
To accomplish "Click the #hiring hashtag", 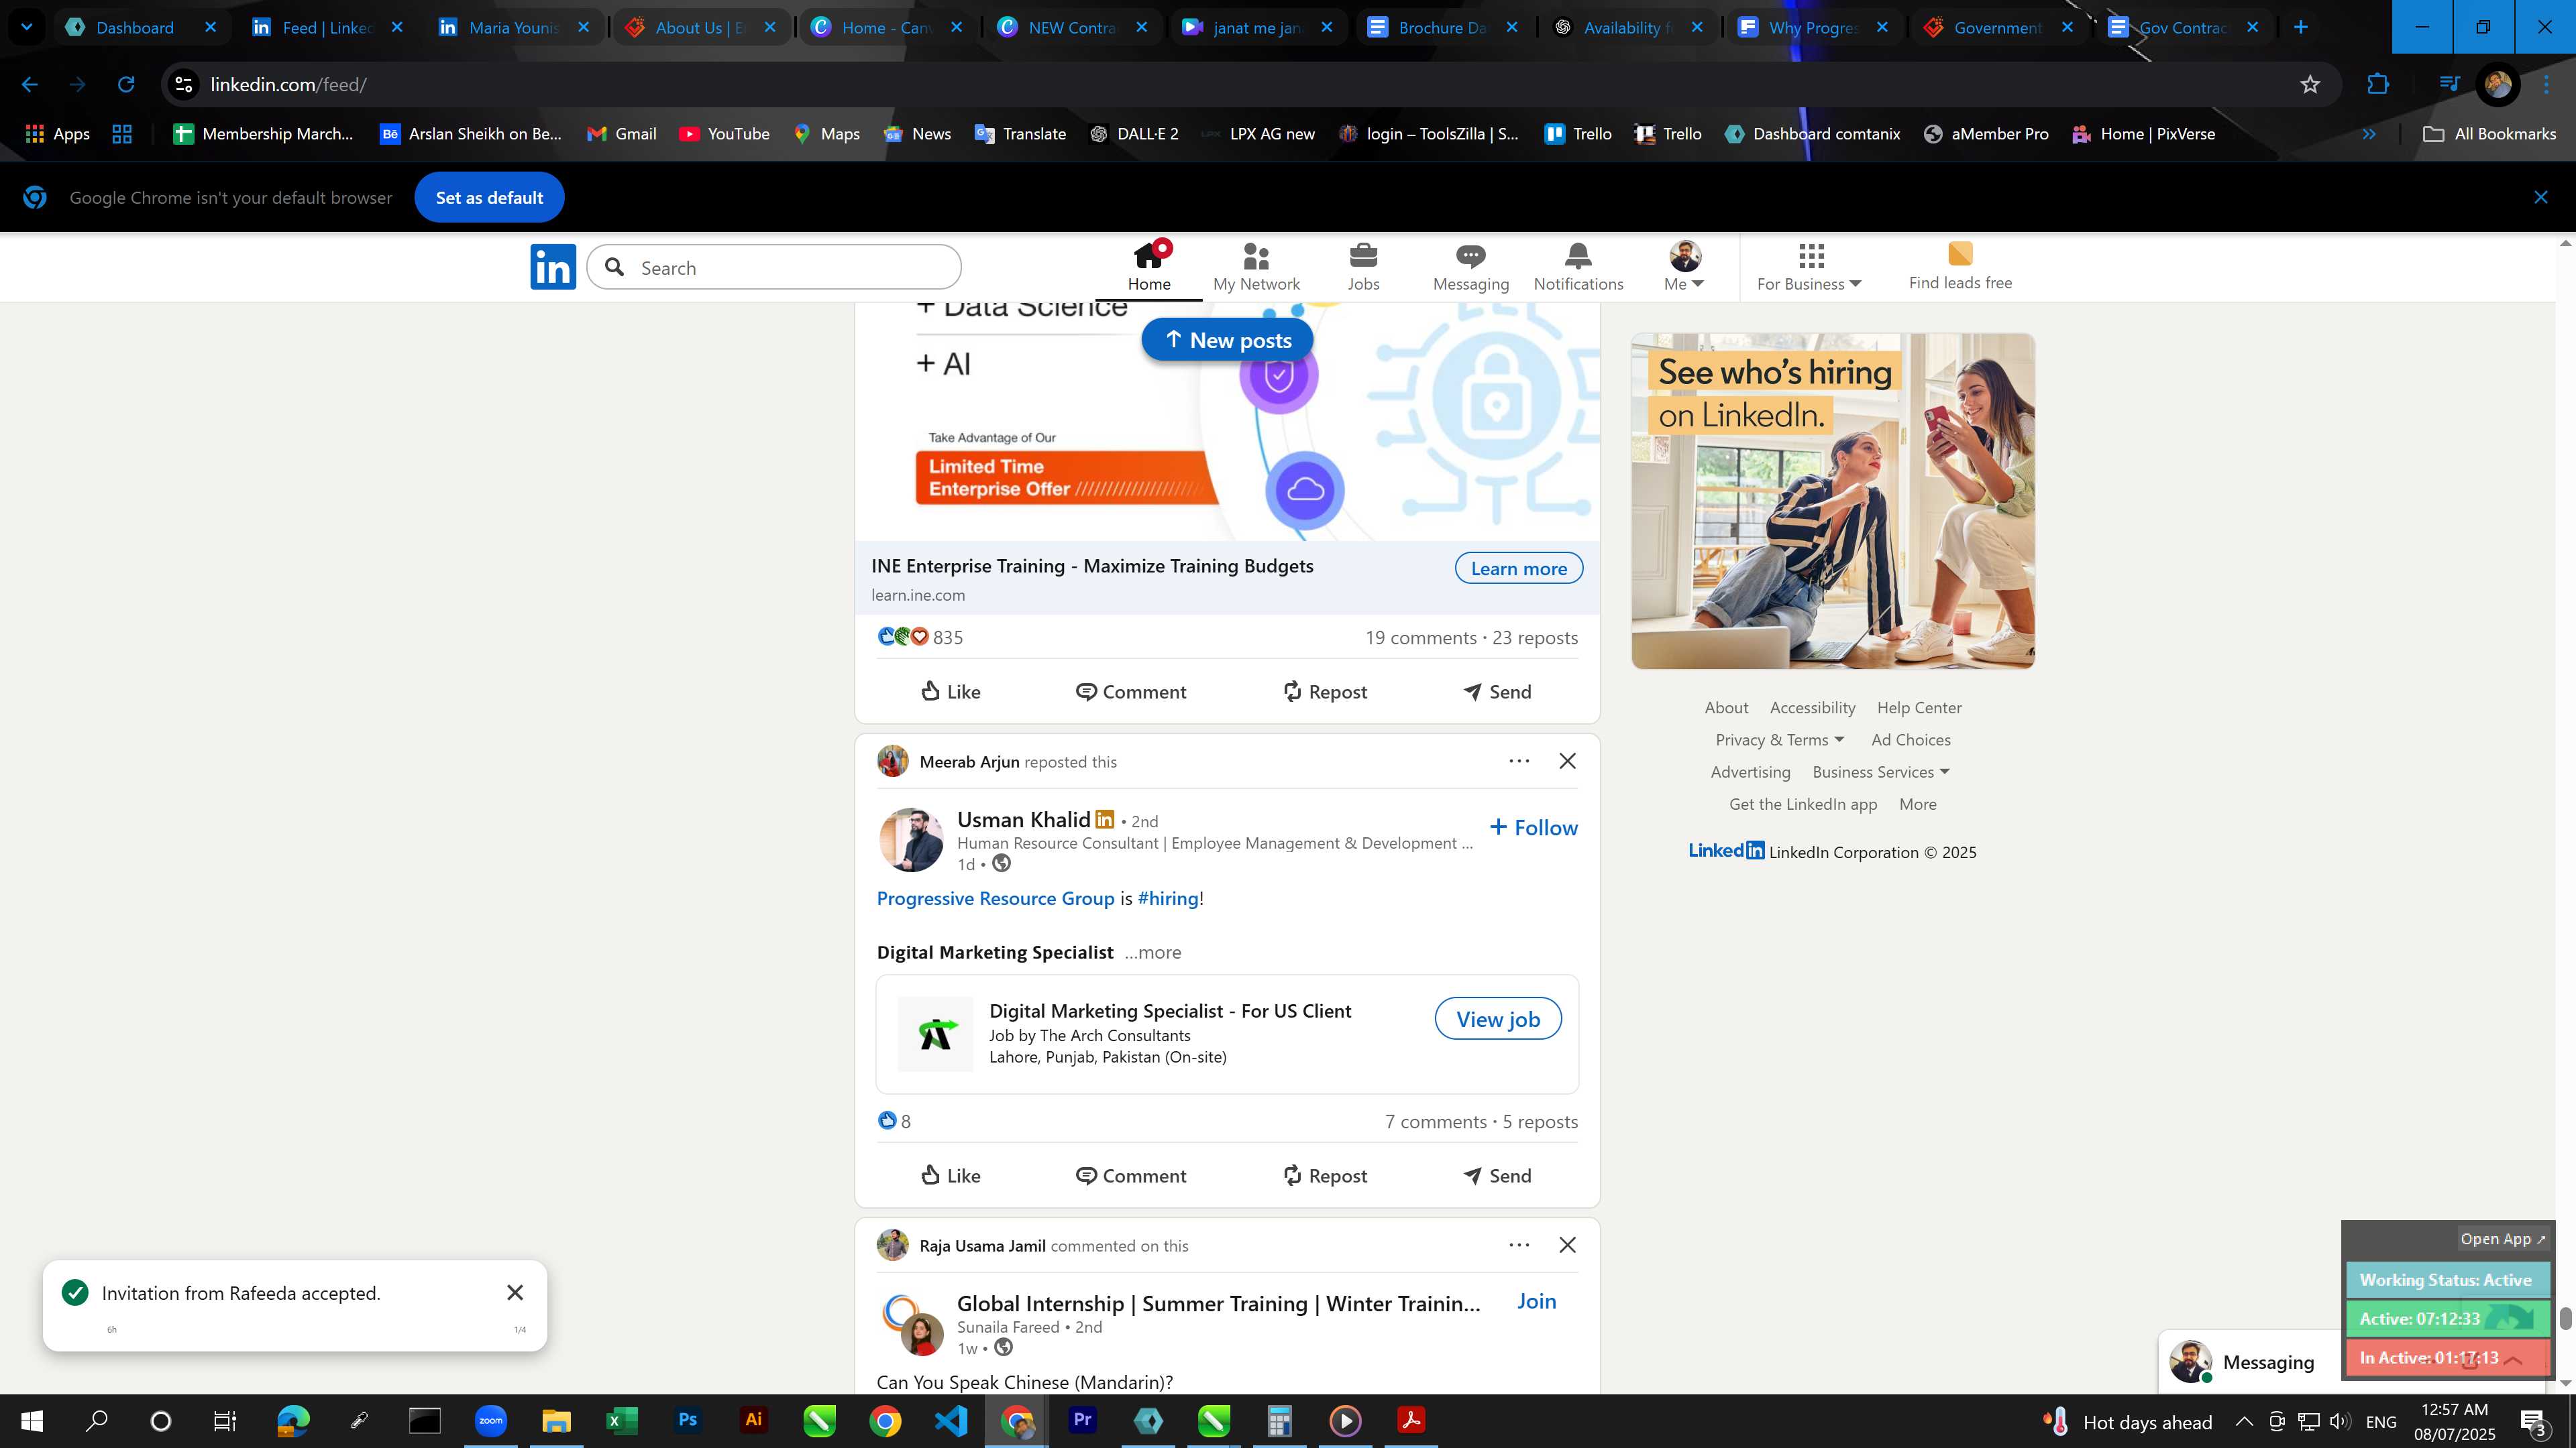I will 1167,898.
